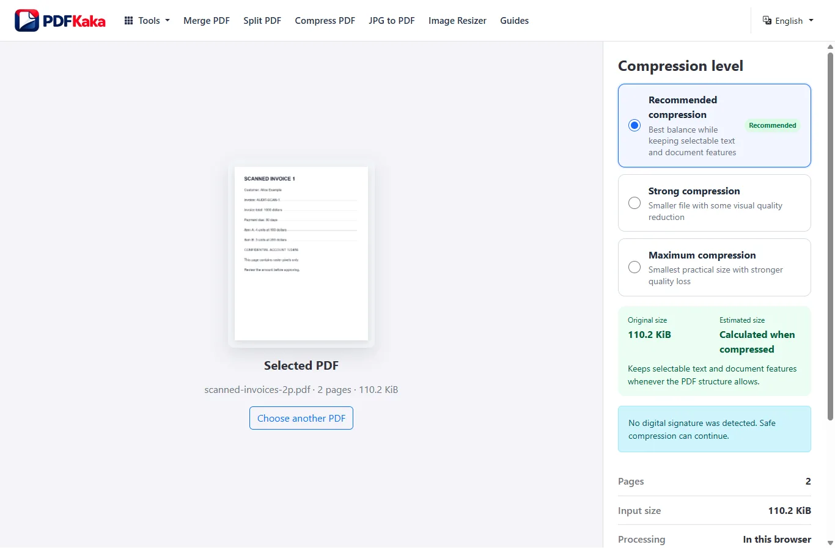Viewport: 835px width, 550px height.
Task: Click the green Recommended badge
Action: (x=773, y=125)
